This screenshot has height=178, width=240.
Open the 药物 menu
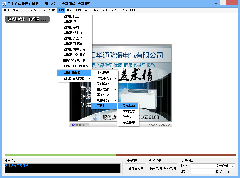point(106,10)
